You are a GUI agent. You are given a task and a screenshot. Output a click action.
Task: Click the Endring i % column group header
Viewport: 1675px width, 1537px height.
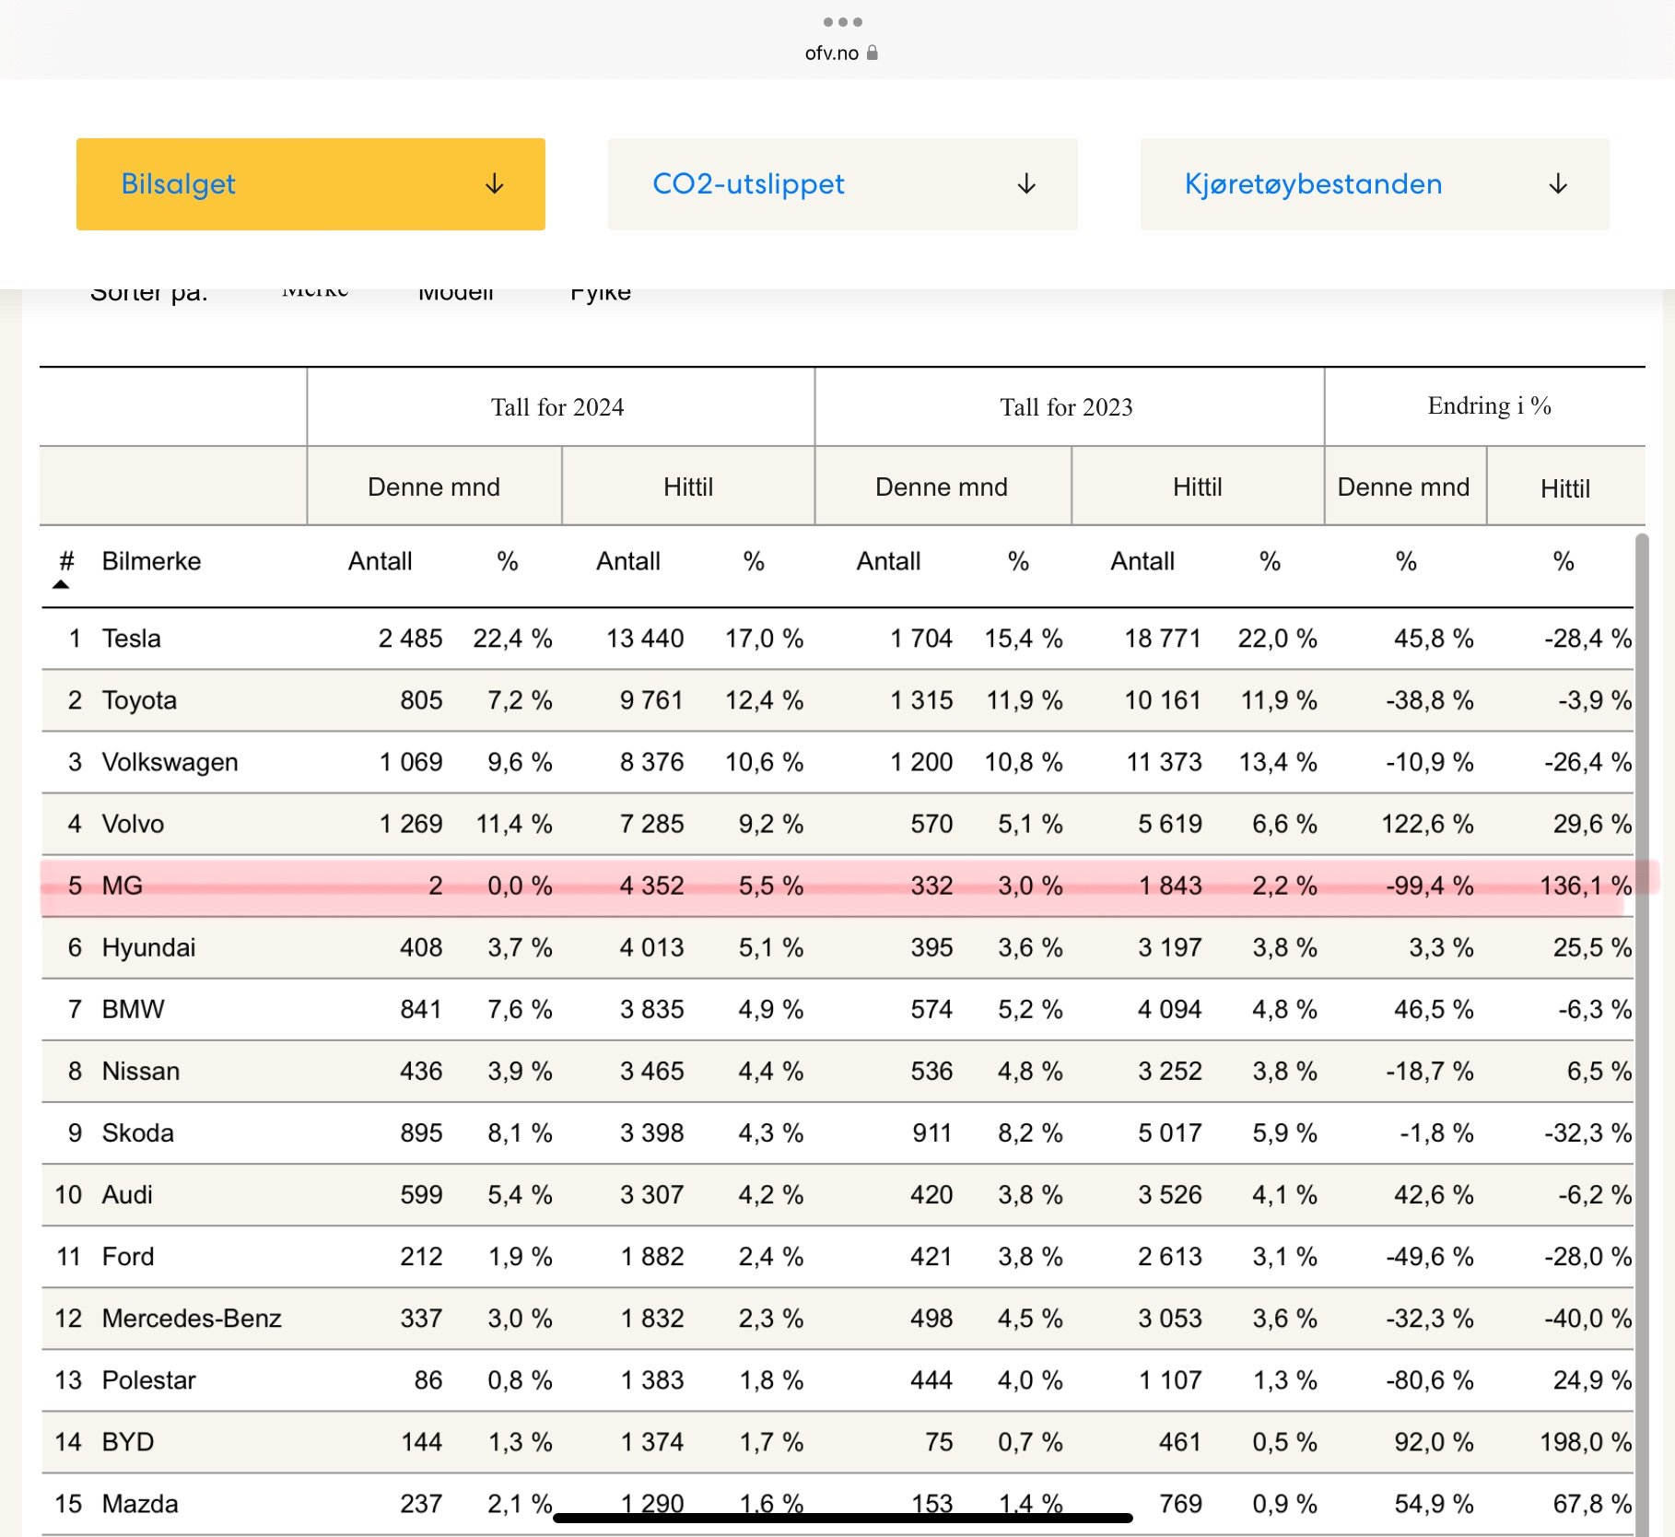pos(1488,406)
